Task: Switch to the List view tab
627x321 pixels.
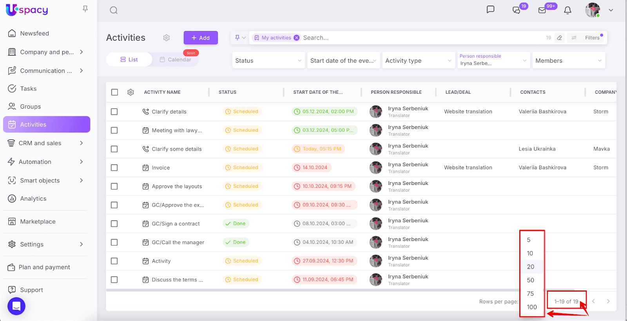Action: point(129,60)
